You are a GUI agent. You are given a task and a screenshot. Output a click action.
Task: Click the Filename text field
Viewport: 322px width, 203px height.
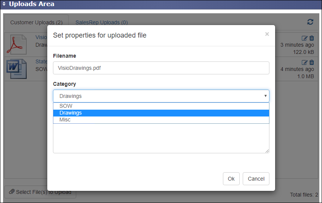pyautogui.click(x=161, y=68)
